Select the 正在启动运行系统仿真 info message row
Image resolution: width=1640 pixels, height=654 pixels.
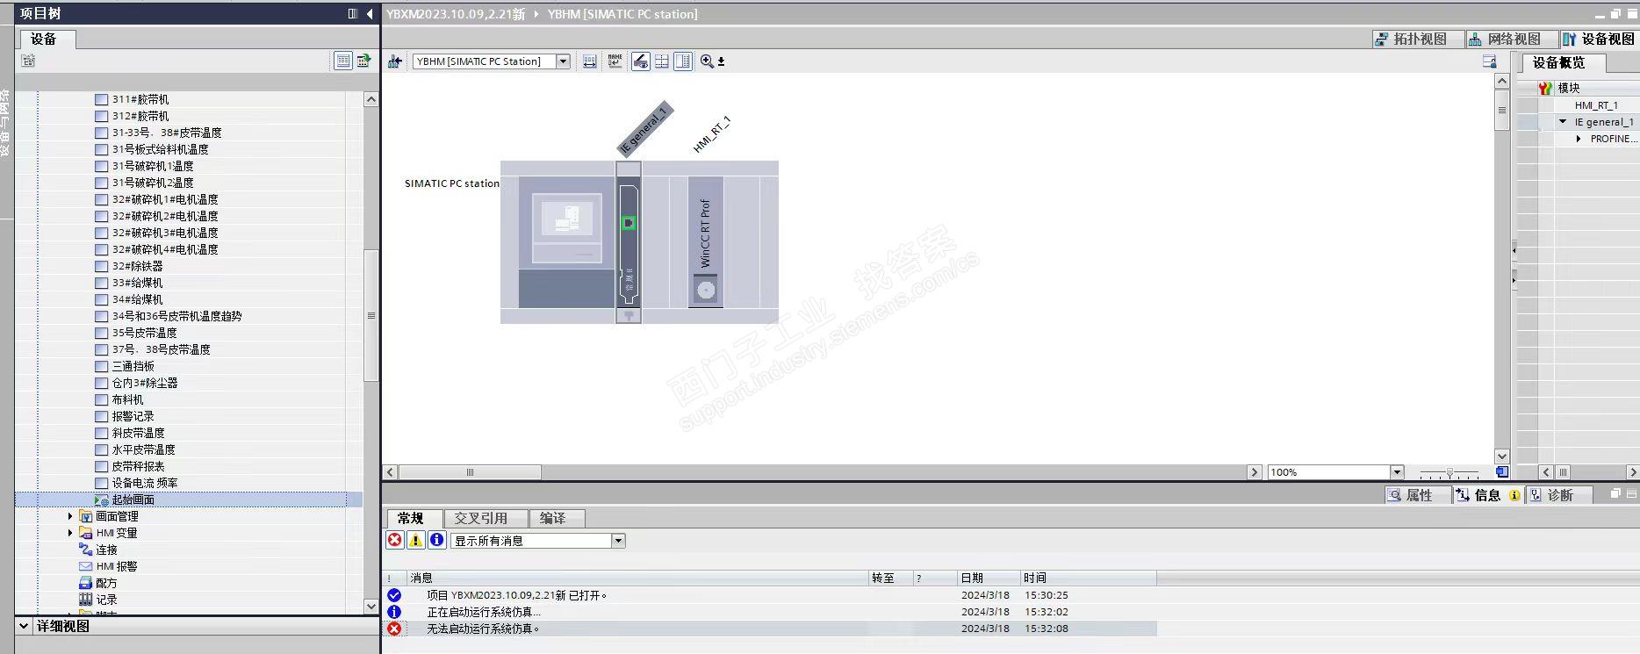coord(770,612)
